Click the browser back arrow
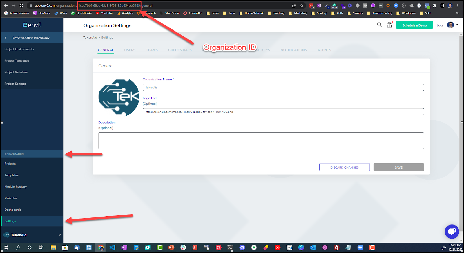The image size is (464, 253). point(6,5)
